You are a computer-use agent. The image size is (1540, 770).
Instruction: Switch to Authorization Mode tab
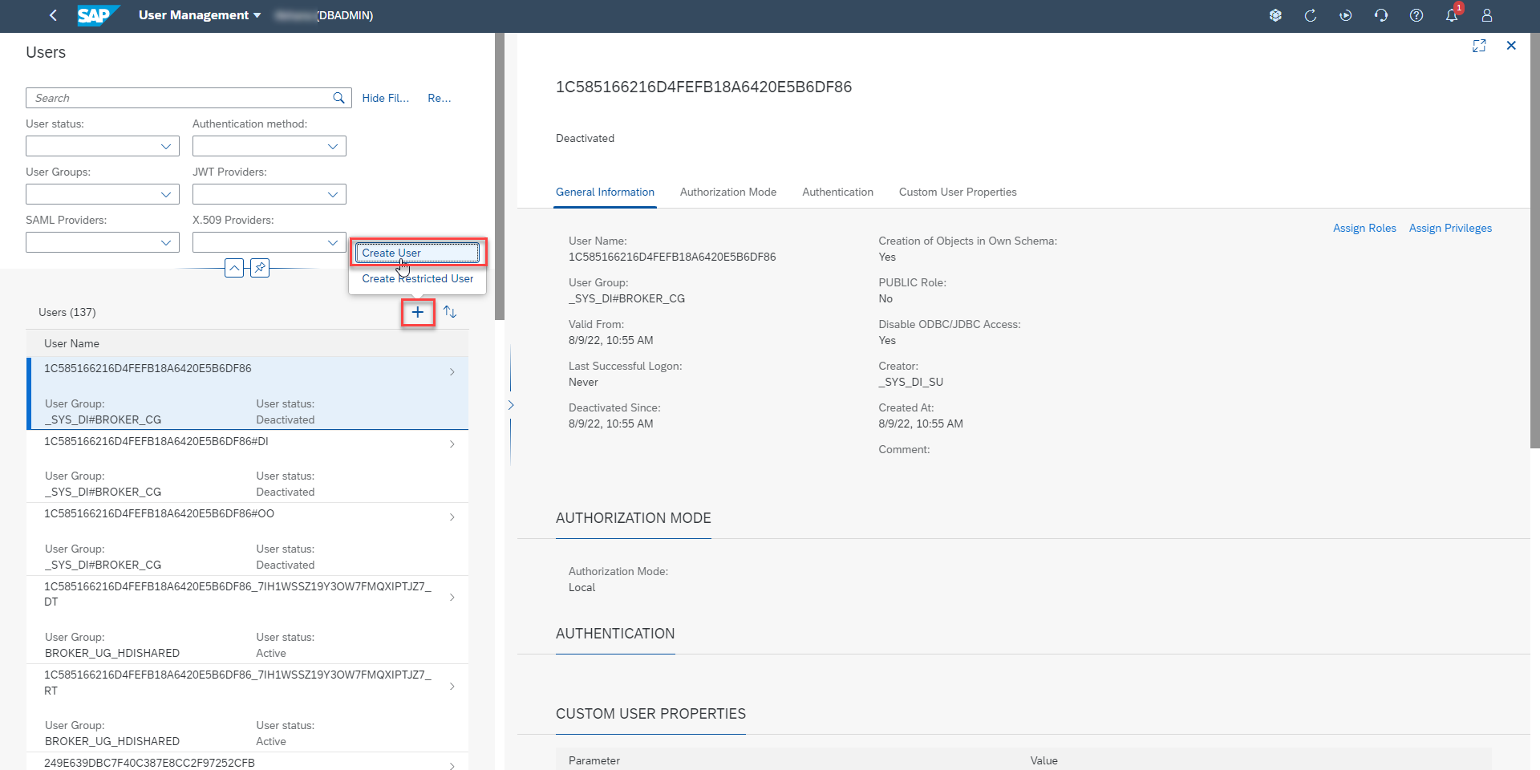(x=728, y=192)
